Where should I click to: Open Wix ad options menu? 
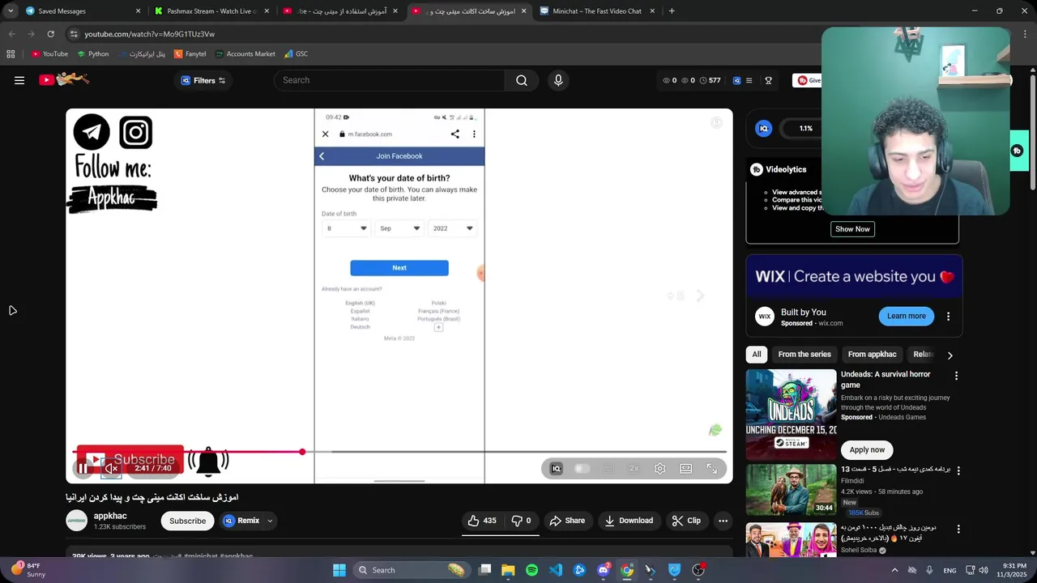click(x=948, y=316)
